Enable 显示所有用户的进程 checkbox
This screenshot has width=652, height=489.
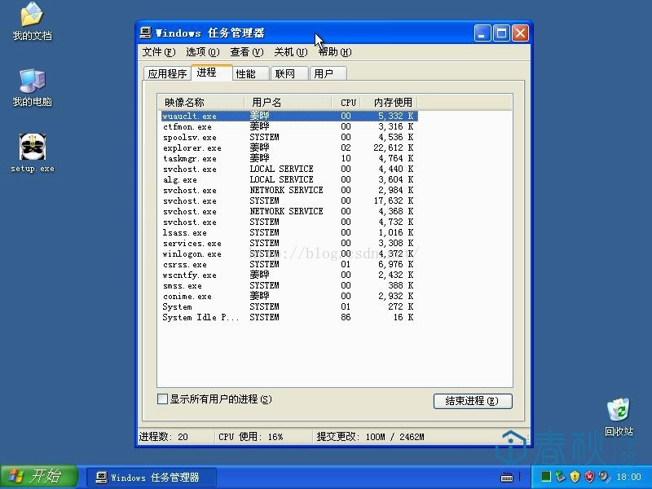click(x=162, y=399)
